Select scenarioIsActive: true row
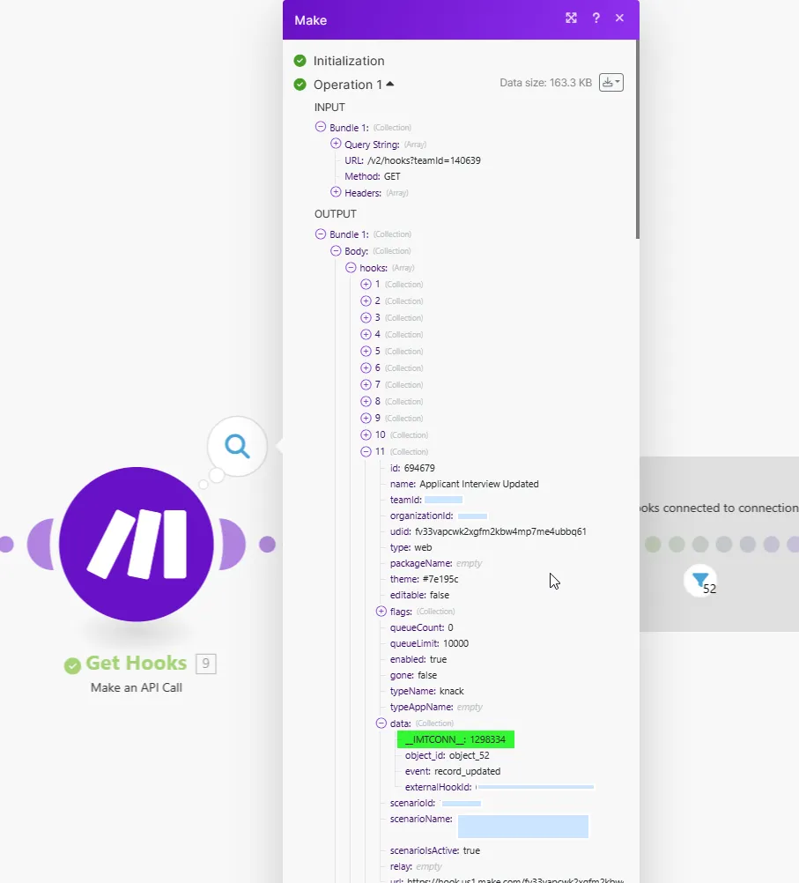Viewport: 799px width, 883px height. [434, 850]
